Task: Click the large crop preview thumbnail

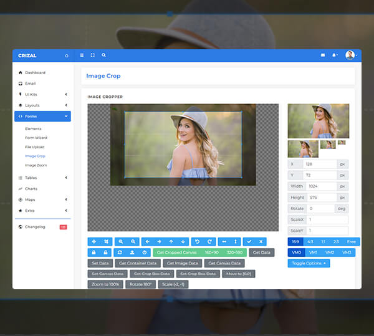Action: [318, 121]
